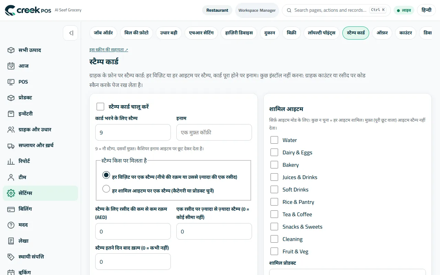Select the हर विज़िट पर एक स्टैम्प radio

pos(106,175)
